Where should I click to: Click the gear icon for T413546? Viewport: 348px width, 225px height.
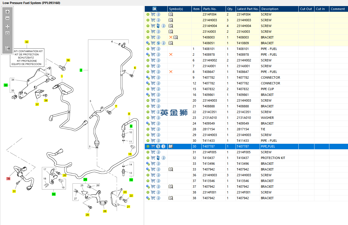(x=148, y=181)
